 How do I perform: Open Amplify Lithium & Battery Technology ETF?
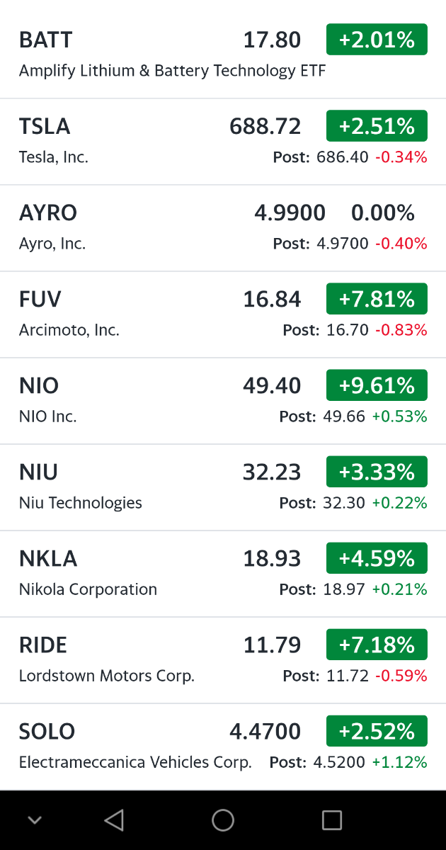[x=172, y=71]
